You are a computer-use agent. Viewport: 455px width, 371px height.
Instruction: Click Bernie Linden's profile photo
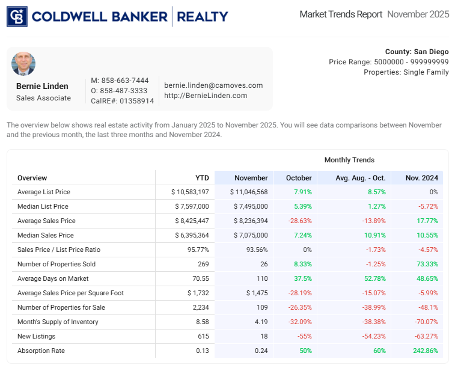23,64
